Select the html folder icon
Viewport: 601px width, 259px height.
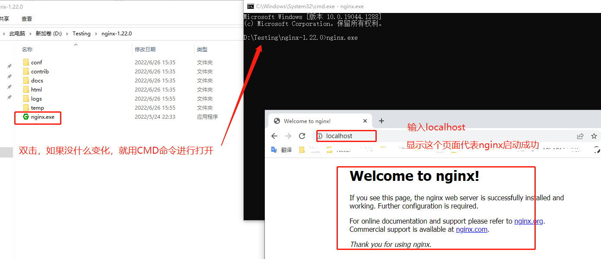(25, 90)
